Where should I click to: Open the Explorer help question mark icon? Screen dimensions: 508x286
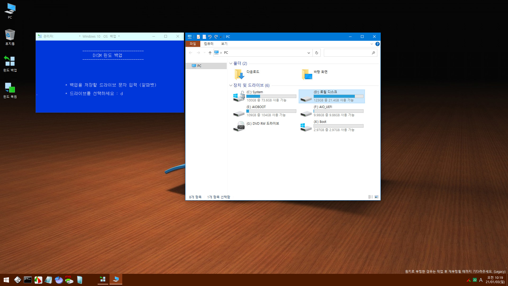[378, 44]
